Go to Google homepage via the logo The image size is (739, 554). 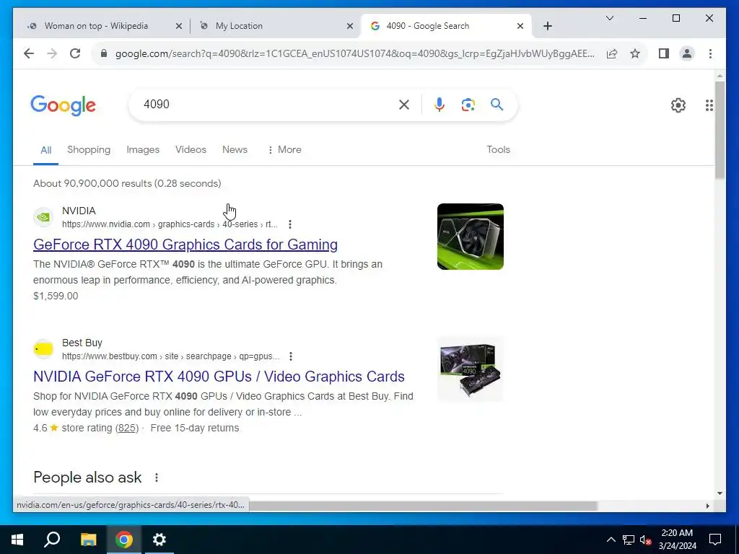pos(64,105)
